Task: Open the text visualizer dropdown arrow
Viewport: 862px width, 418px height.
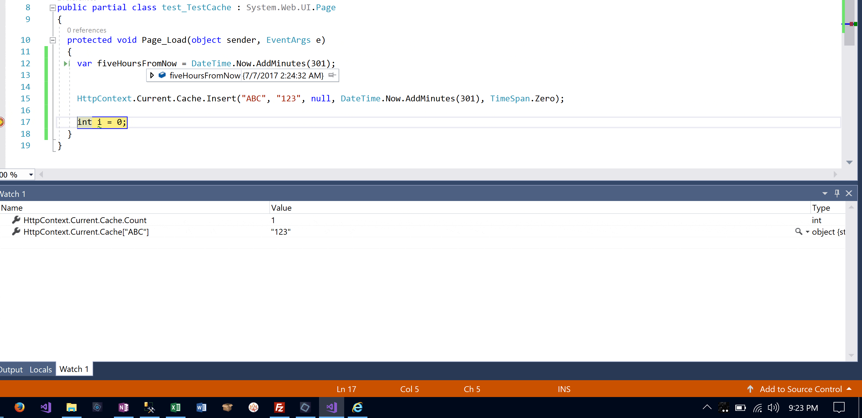Action: tap(808, 232)
